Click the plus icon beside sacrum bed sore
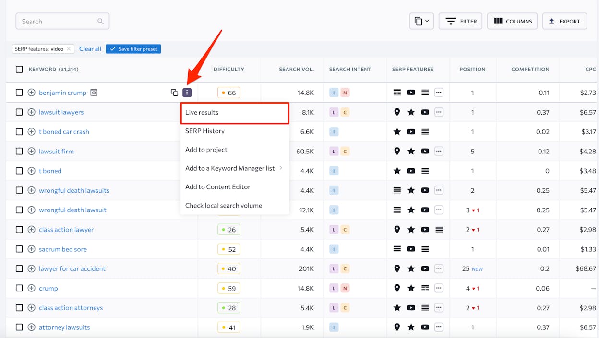Image resolution: width=599 pixels, height=338 pixels. click(x=31, y=249)
